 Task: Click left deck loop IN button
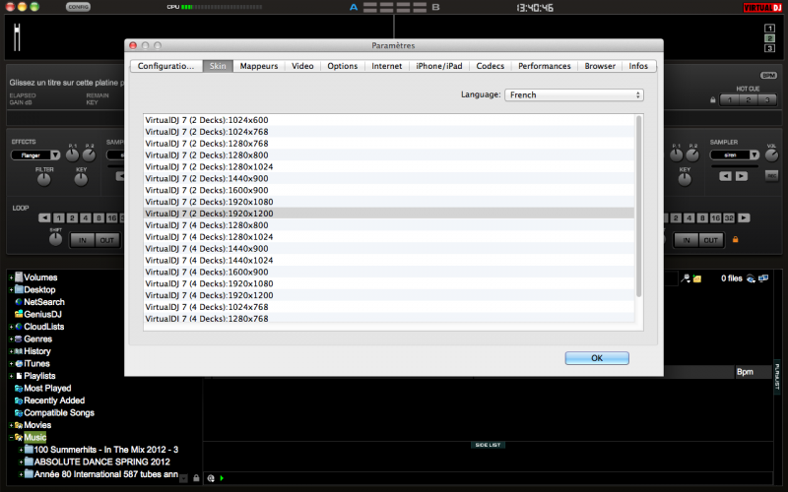[x=82, y=240]
